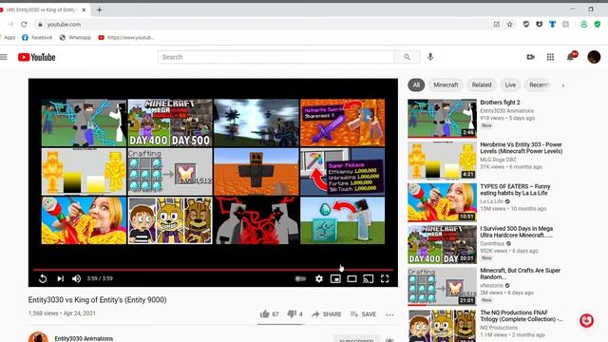This screenshot has width=608, height=342.
Task: Enter fullscreen mode
Action: [385, 278]
